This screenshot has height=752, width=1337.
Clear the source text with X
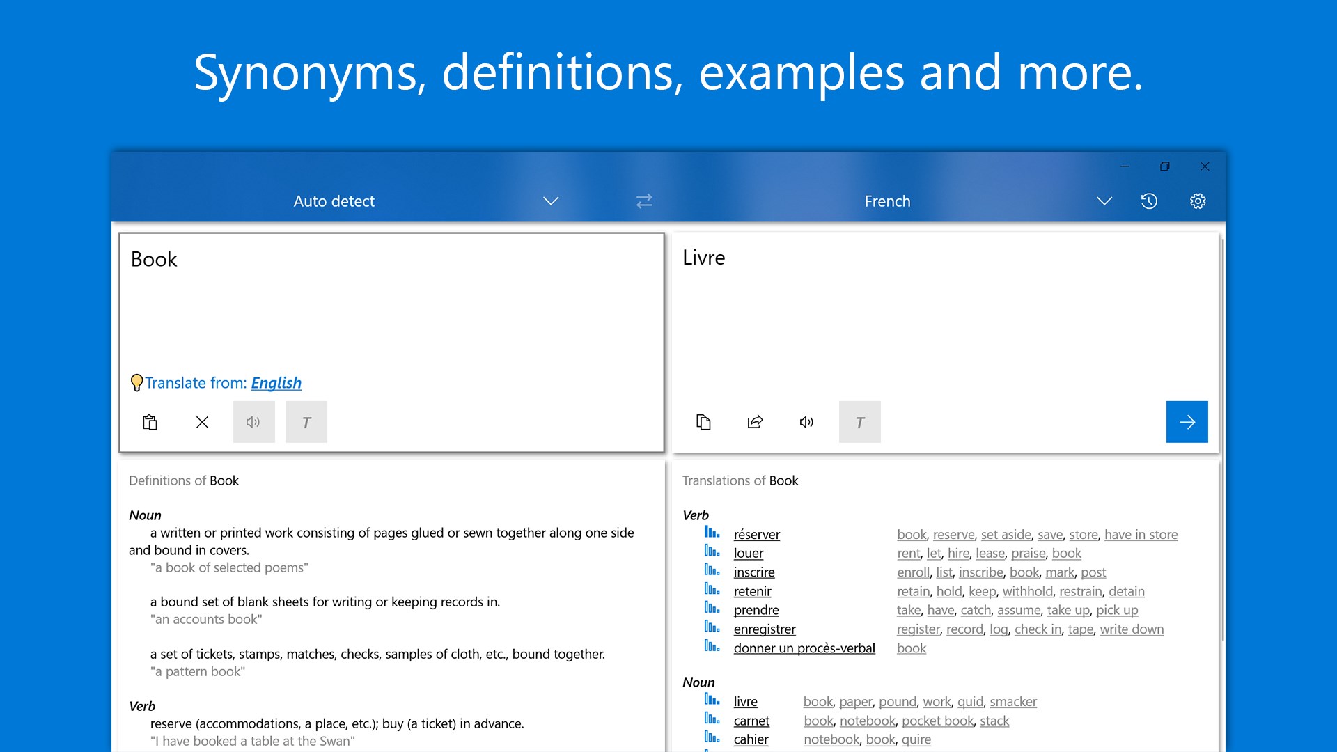[202, 422]
